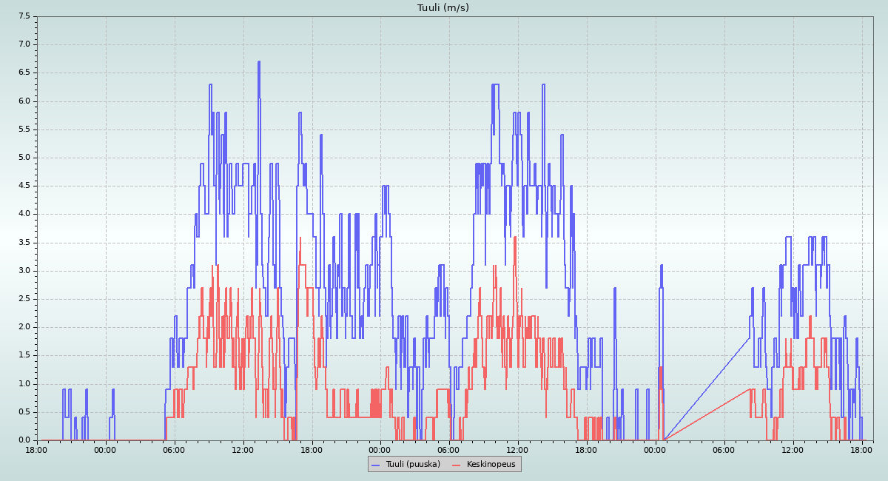Select the Tuuli (puuska) legend label
The height and width of the screenshot is (481, 888).
point(412,465)
